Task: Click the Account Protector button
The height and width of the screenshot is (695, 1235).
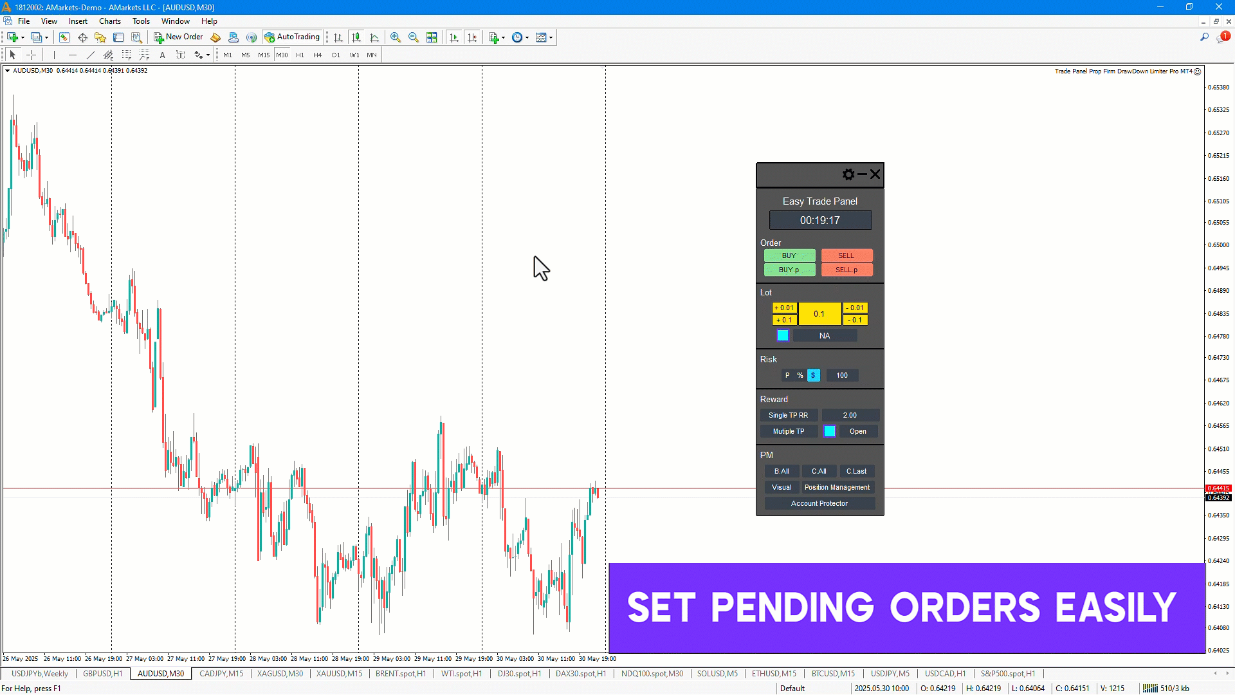Action: click(x=819, y=503)
